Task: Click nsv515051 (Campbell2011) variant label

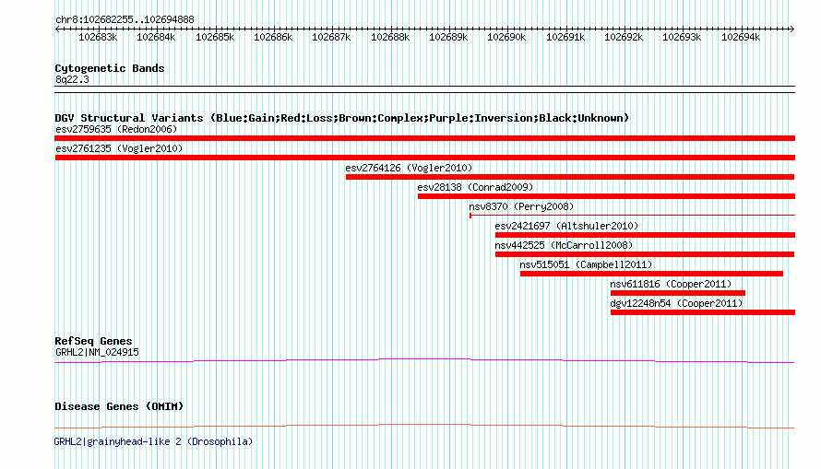Action: pyautogui.click(x=586, y=264)
